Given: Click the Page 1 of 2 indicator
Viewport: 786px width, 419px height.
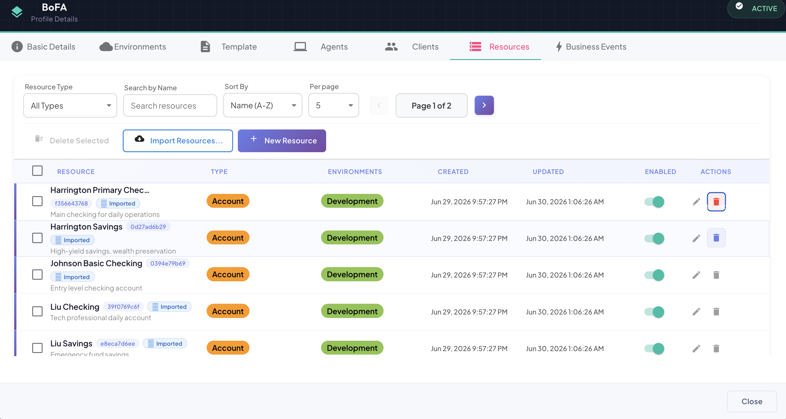Looking at the screenshot, I should [x=431, y=105].
